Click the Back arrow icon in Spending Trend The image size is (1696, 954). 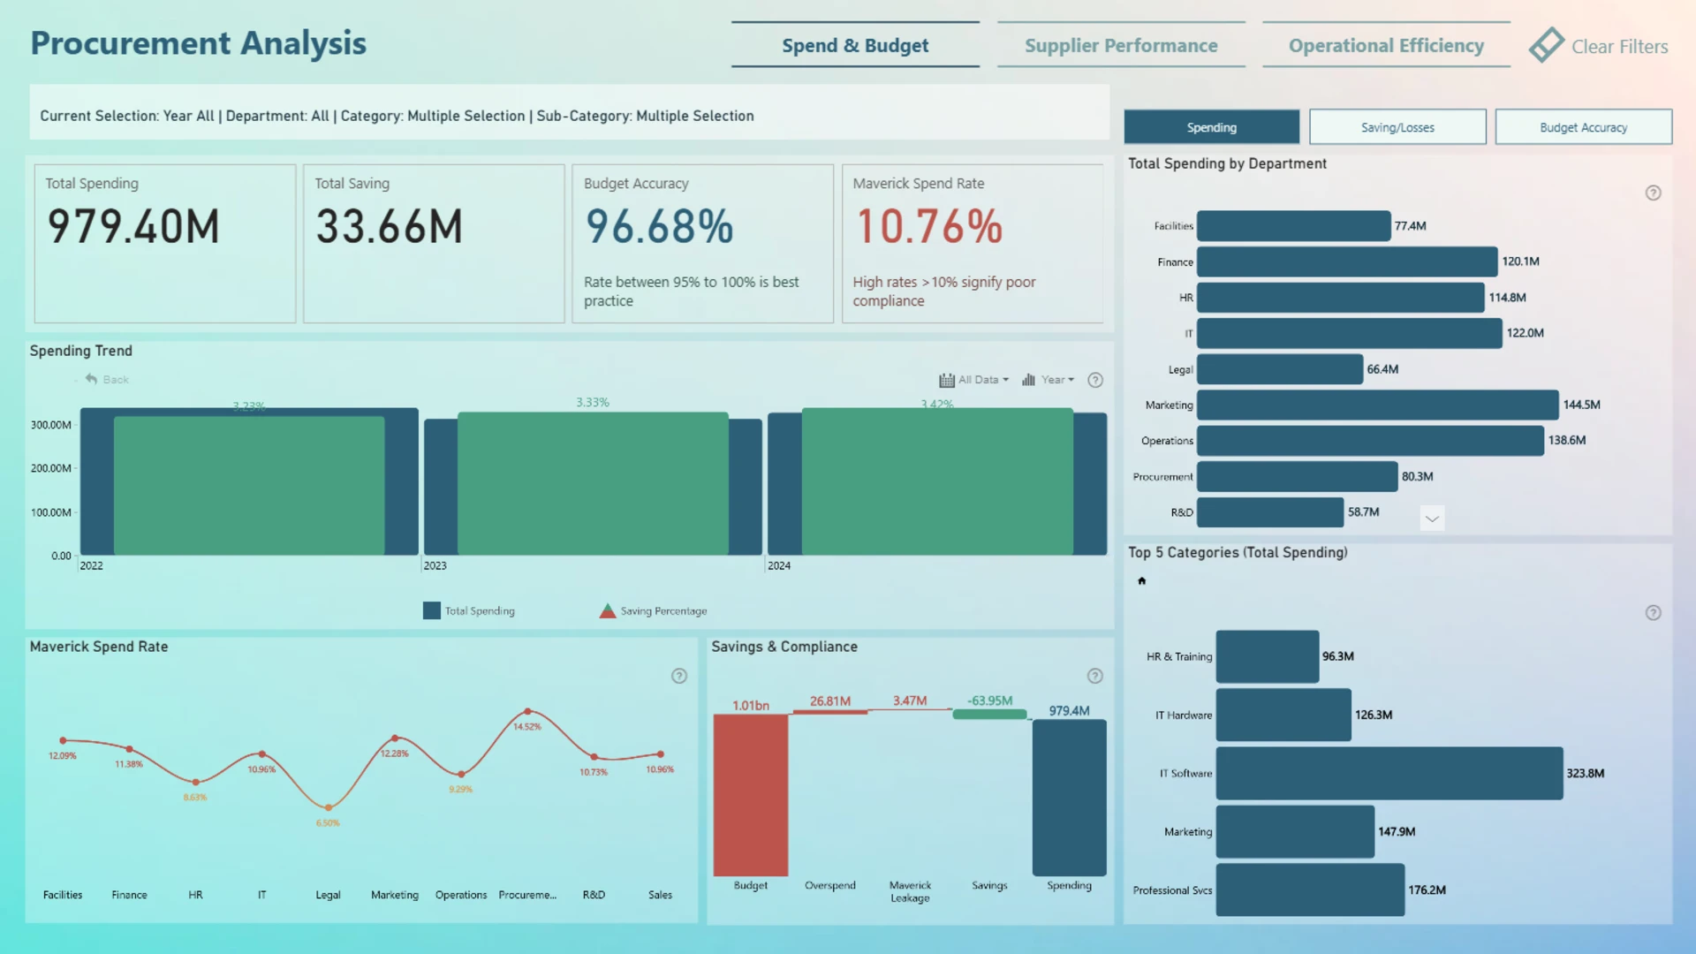tap(91, 379)
